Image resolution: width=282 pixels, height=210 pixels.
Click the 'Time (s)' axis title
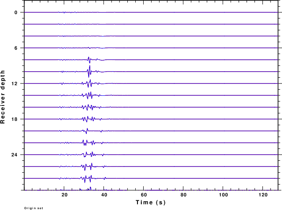[151, 202]
